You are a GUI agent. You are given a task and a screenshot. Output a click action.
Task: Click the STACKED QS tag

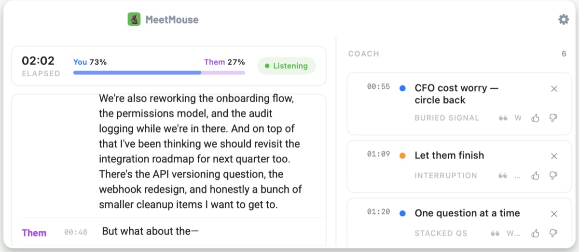(x=441, y=234)
